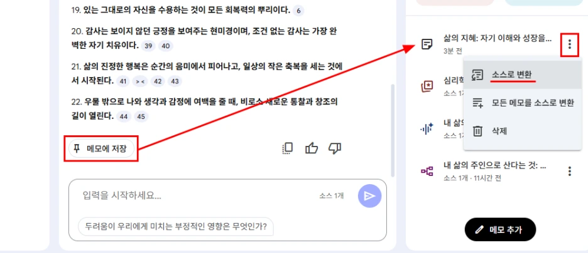Click the 메모 추가 button
Viewport: 588px width, 253px height.
point(500,229)
